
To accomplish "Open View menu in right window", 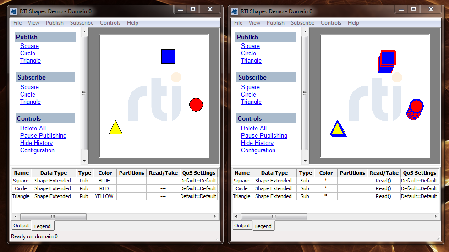I will pyautogui.click(x=254, y=23).
